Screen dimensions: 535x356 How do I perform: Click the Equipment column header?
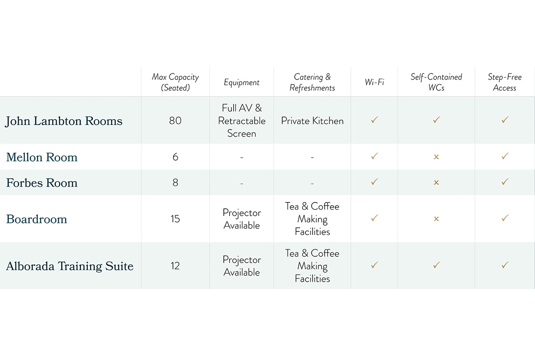coord(242,83)
